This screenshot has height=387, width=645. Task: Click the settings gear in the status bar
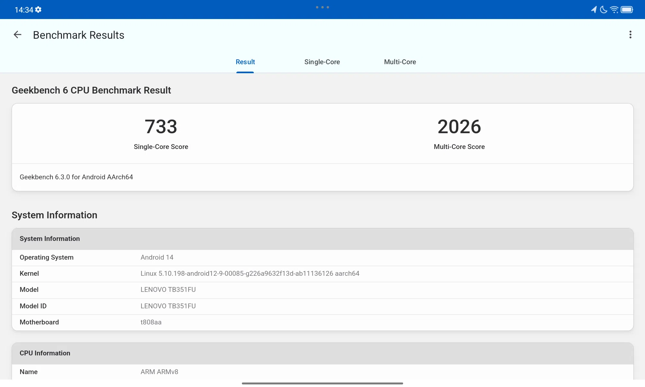coord(38,9)
